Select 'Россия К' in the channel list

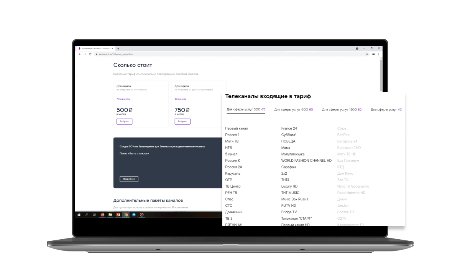point(233,161)
